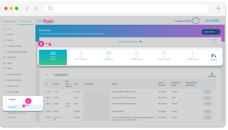
Task: Open new browser tab with plus icon
Action: point(218,8)
